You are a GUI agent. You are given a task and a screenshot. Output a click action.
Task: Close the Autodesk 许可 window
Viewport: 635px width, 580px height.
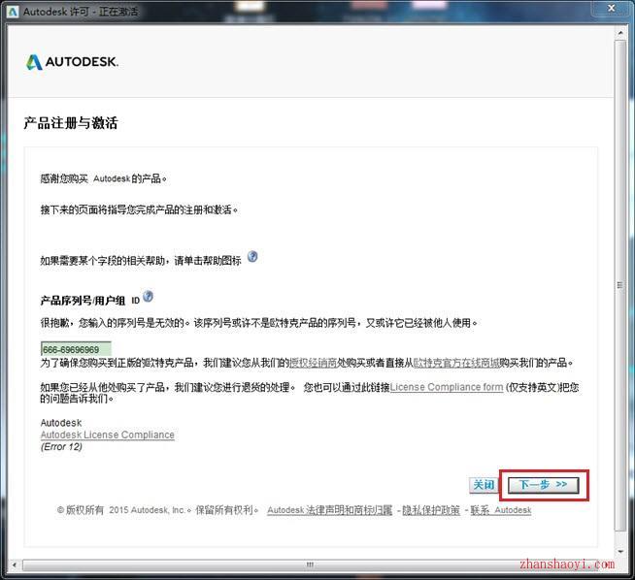(x=612, y=8)
